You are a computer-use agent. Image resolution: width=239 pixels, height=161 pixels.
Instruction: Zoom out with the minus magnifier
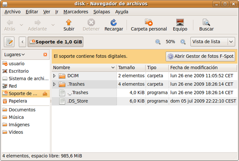click(x=158, y=42)
